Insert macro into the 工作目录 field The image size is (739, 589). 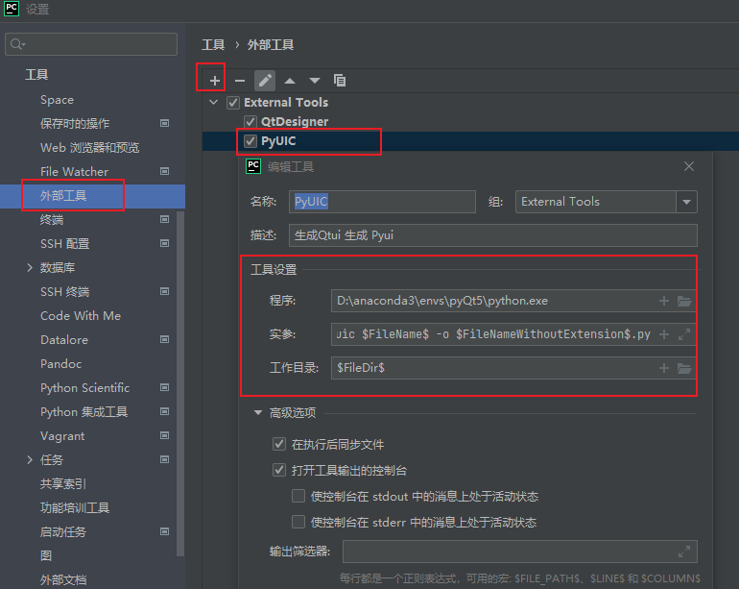click(663, 368)
